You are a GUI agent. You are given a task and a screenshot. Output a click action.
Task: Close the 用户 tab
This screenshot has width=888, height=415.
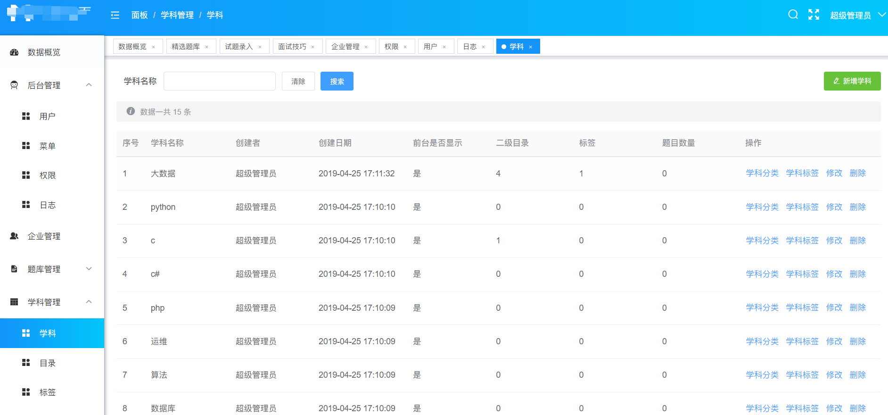(x=444, y=47)
